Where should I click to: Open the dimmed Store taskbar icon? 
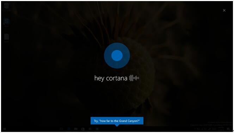tap(83, 129)
